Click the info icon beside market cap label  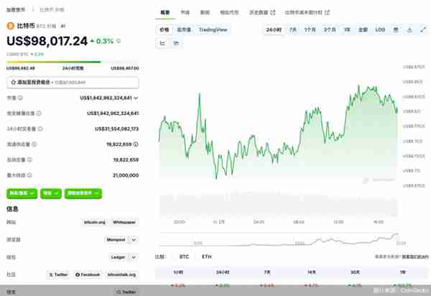click(20, 98)
